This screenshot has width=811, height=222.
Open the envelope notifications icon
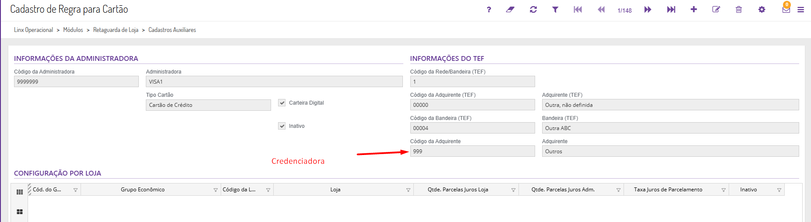click(x=786, y=10)
